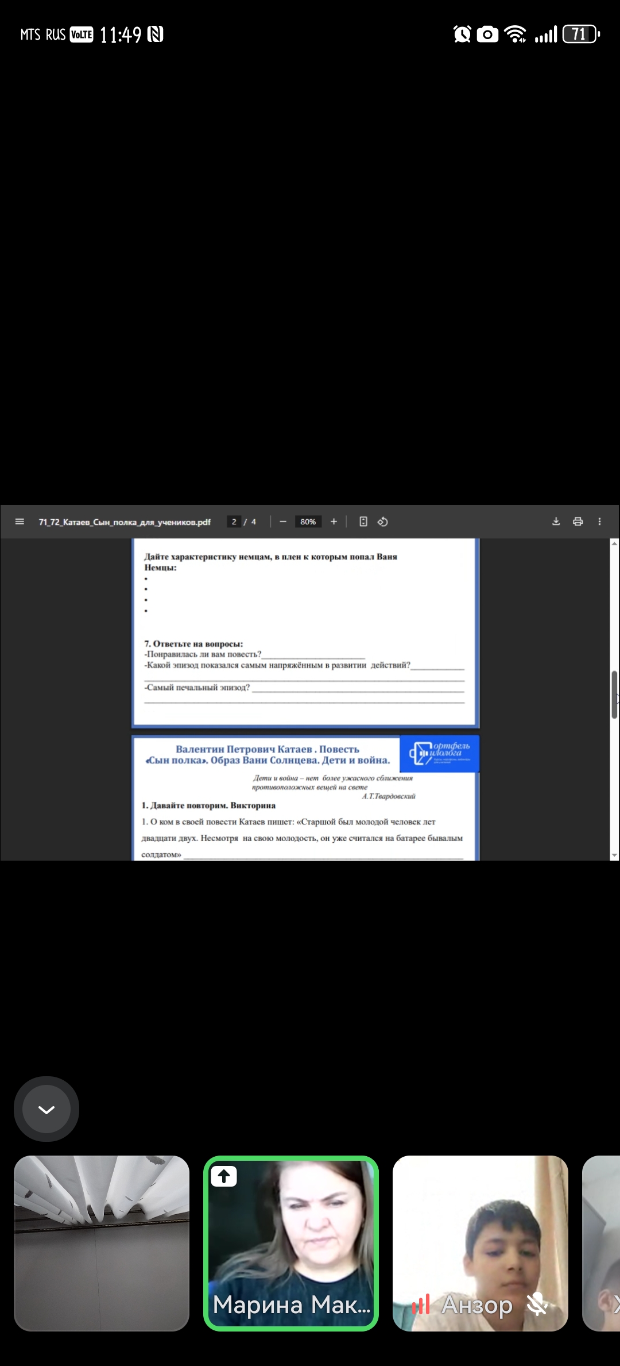
Task: Click the zoom in plus button
Action: 334,521
